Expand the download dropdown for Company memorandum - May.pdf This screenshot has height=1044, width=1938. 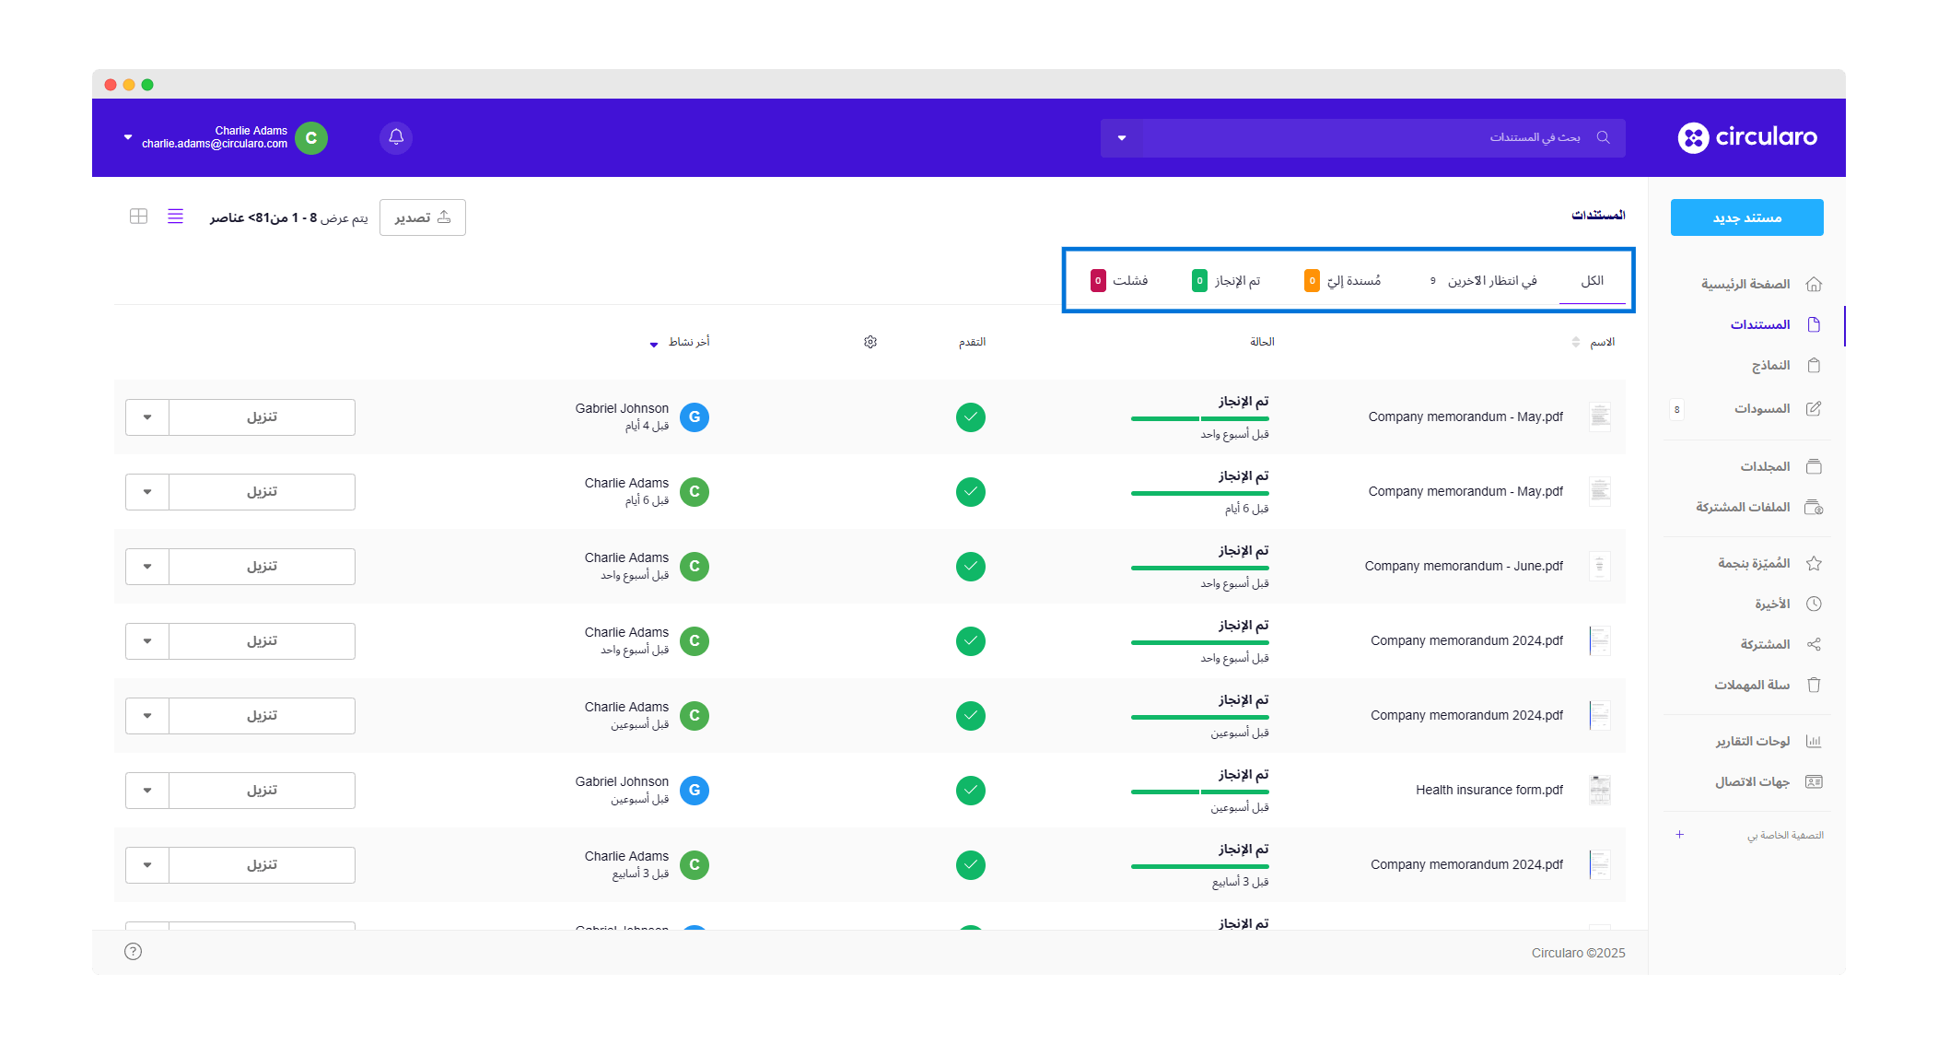(x=146, y=416)
